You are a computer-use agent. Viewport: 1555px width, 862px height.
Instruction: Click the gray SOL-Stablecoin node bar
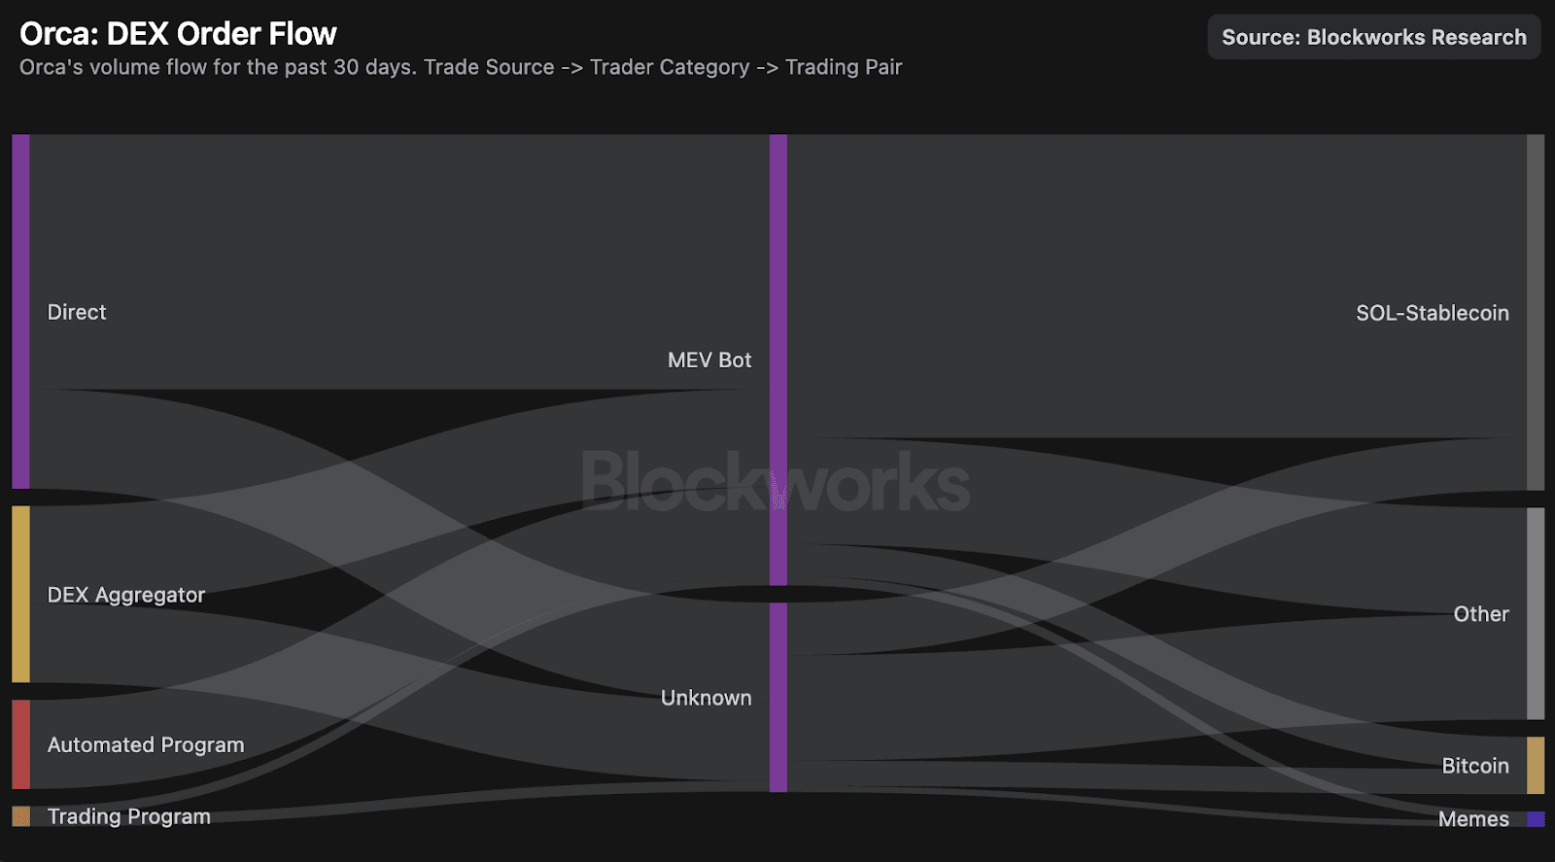tap(1536, 312)
